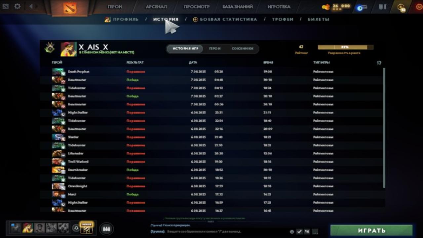
Task: Click the X_AIS_X player avatar
Action: (68, 49)
